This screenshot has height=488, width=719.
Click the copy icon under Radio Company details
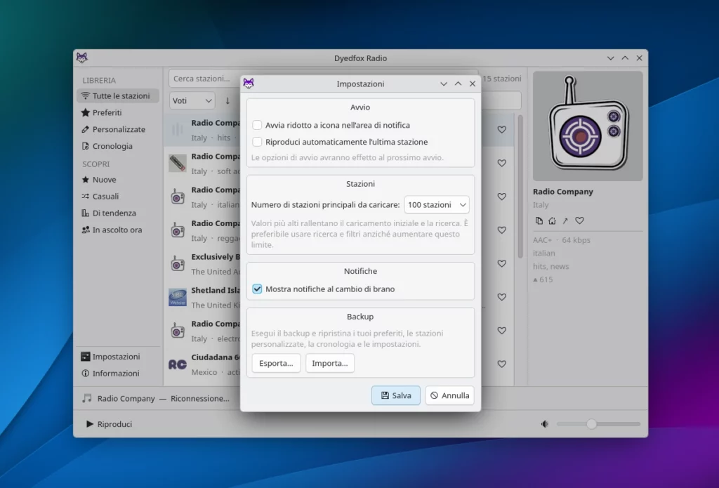(x=539, y=220)
